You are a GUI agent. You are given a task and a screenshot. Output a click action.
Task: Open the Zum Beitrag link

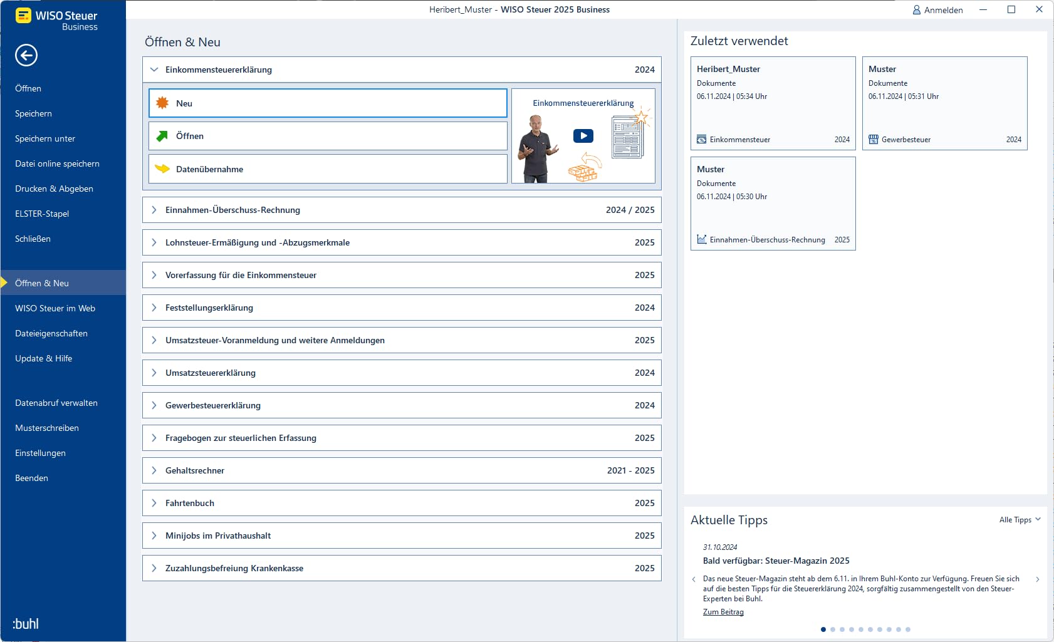723,612
